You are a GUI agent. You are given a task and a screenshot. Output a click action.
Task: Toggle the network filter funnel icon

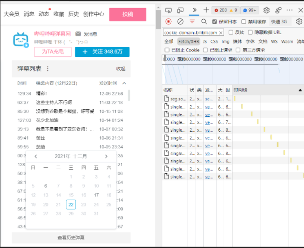[x=192, y=21]
